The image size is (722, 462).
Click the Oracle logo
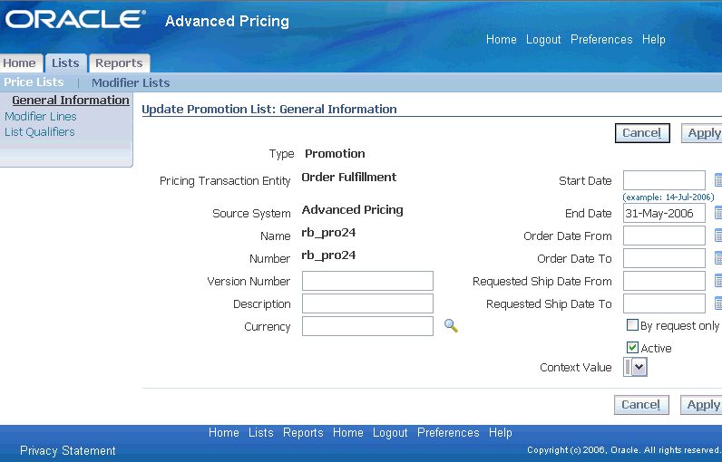tap(75, 19)
